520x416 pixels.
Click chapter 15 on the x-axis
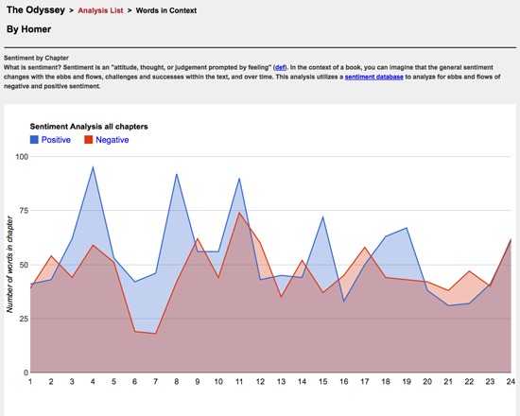pos(323,382)
